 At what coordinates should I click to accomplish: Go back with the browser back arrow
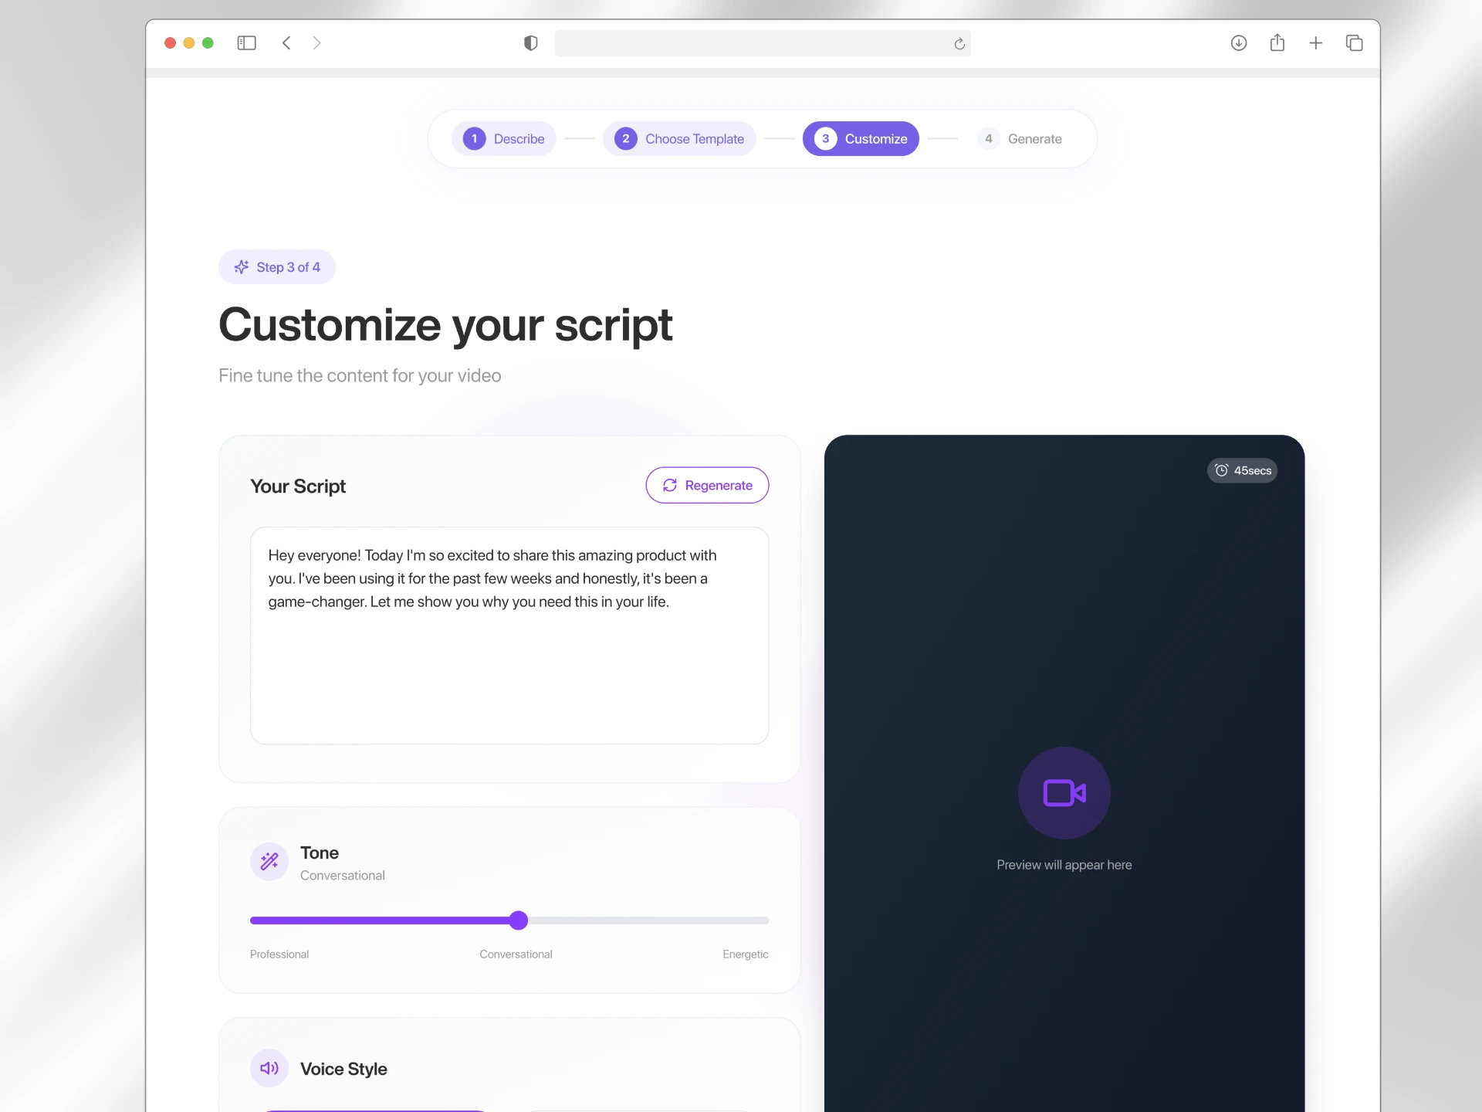(286, 43)
